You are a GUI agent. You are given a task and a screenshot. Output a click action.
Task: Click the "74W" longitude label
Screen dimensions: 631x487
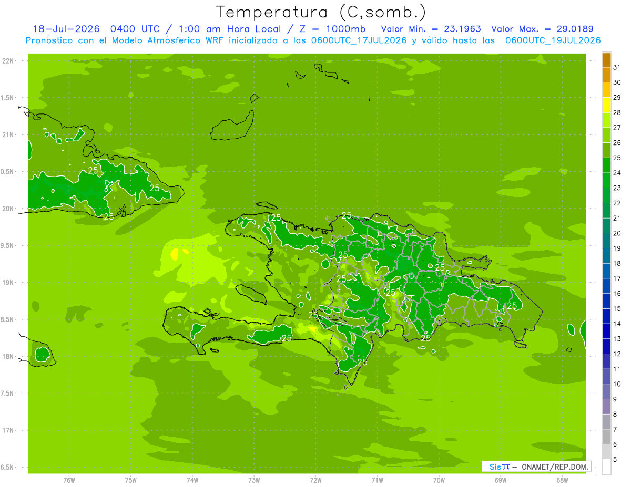pos(192,480)
